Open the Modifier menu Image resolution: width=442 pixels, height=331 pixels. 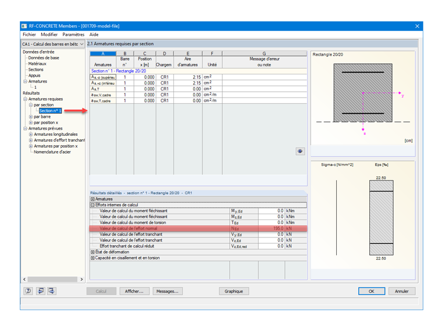point(49,34)
